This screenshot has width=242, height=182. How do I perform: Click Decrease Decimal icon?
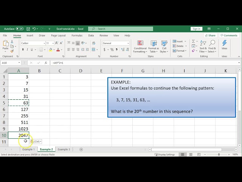(127, 50)
